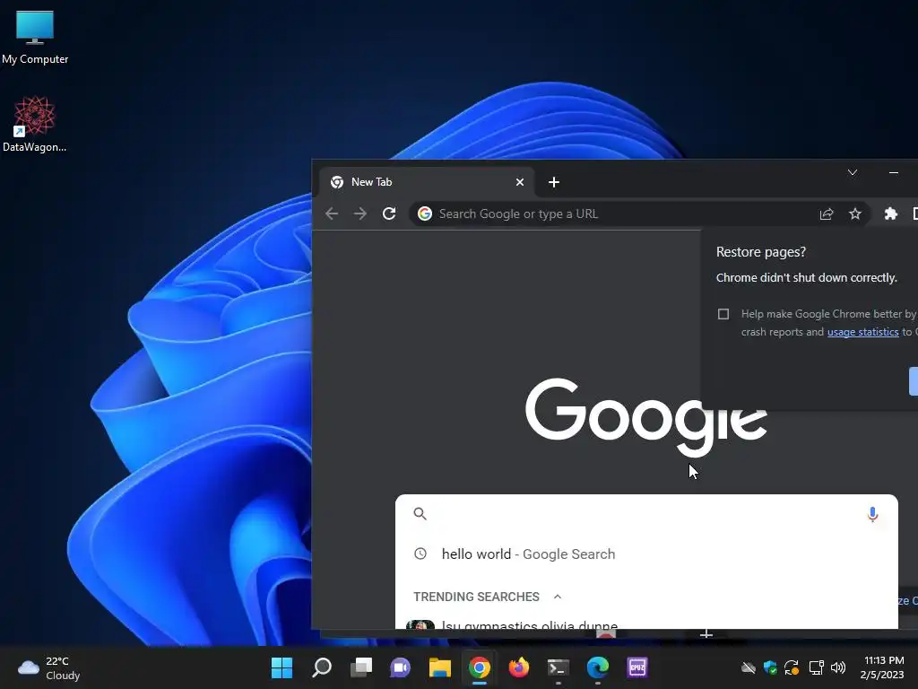Open the DataWagon desktop shortcut
This screenshot has width=918, height=689.
coord(35,124)
